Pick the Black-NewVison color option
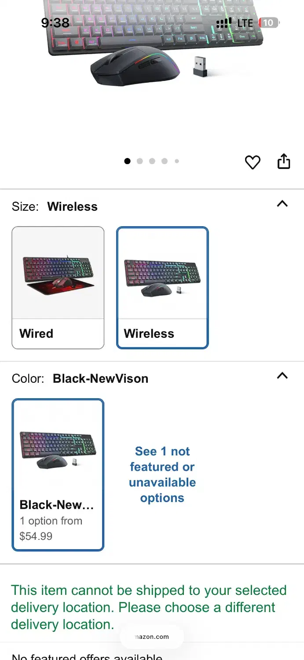This screenshot has width=304, height=660. click(x=58, y=474)
